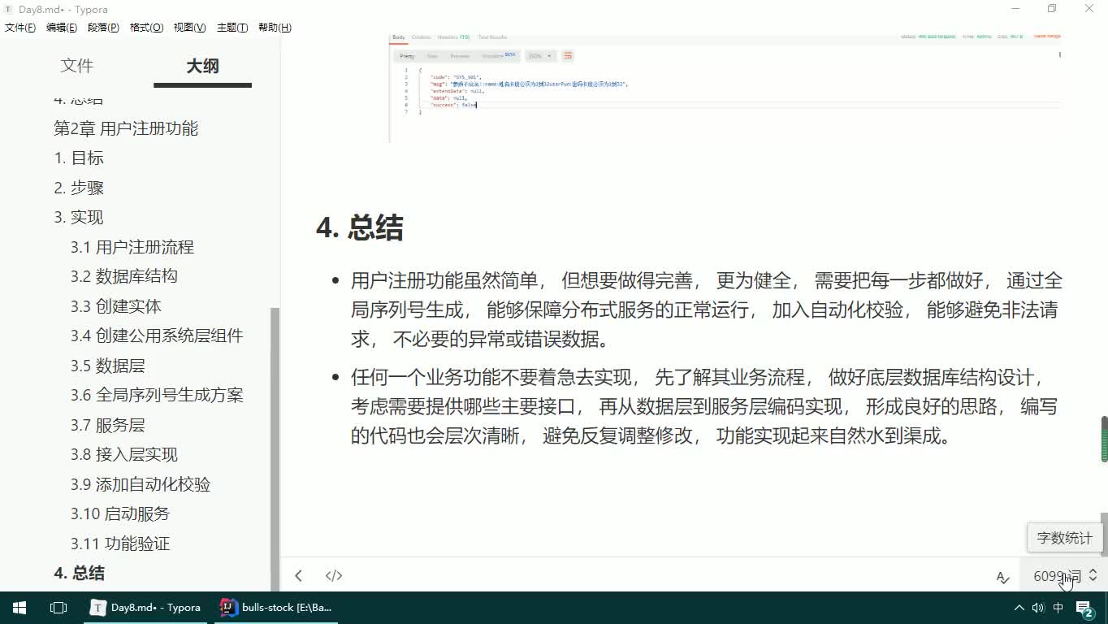Toggle source code mode icon

[334, 575]
